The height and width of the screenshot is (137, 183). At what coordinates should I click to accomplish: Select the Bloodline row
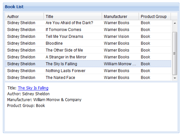point(88,43)
